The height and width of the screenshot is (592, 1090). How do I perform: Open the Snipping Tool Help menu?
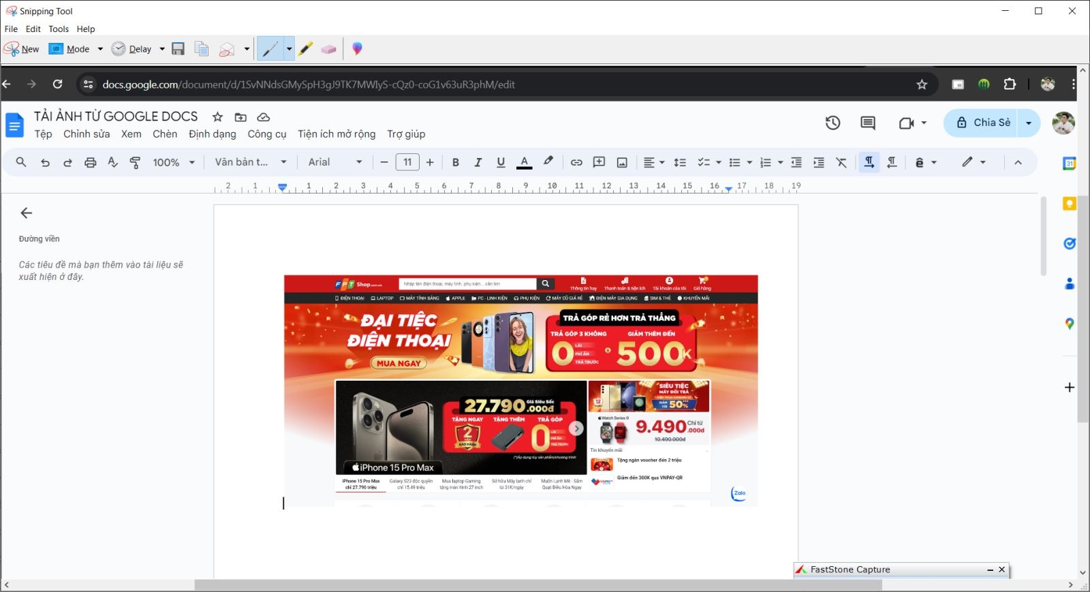click(86, 29)
